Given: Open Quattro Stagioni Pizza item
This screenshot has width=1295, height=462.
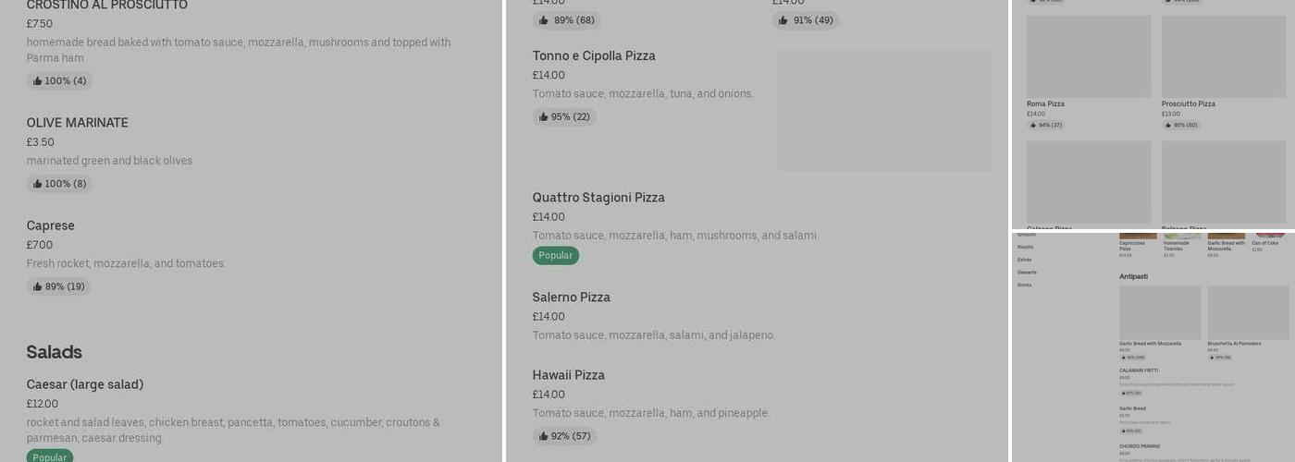Looking at the screenshot, I should 598,198.
